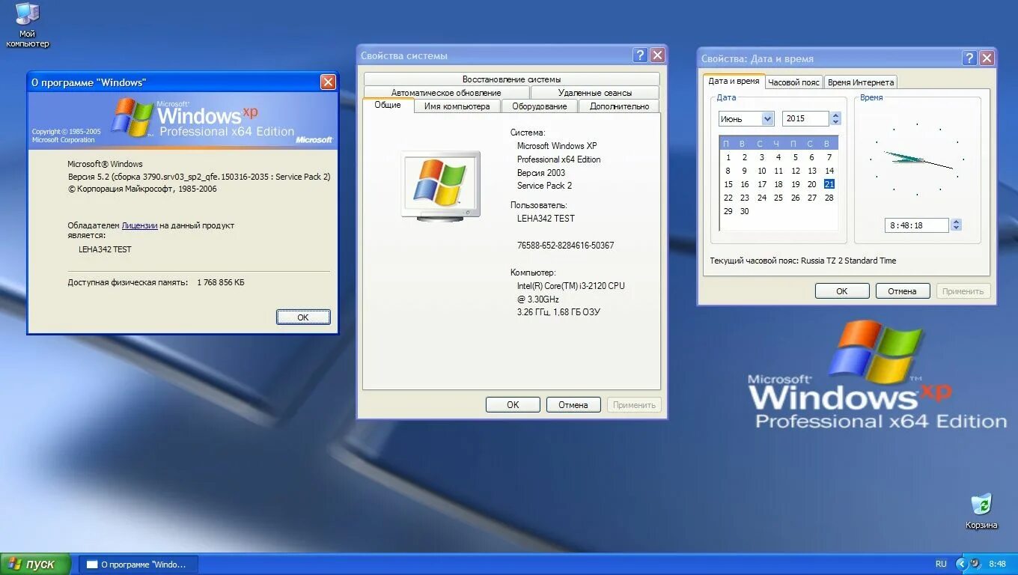Select day 21 in the calendar

[x=829, y=184]
